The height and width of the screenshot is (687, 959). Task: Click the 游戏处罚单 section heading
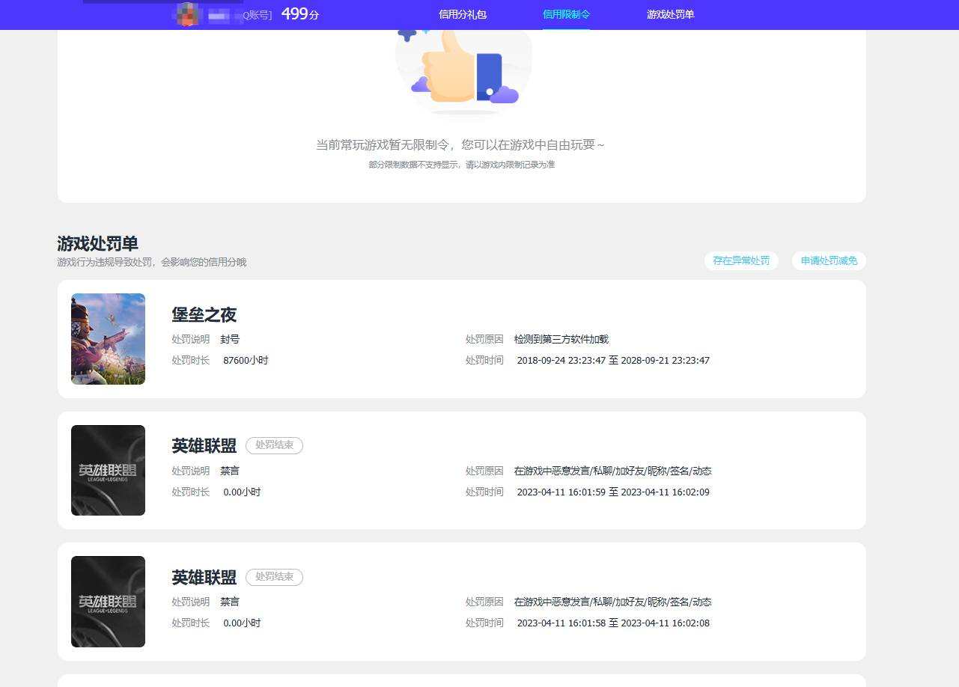97,244
